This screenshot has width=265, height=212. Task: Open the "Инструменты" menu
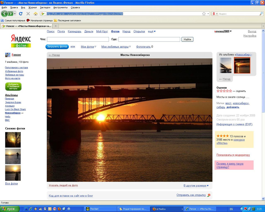(61, 7)
